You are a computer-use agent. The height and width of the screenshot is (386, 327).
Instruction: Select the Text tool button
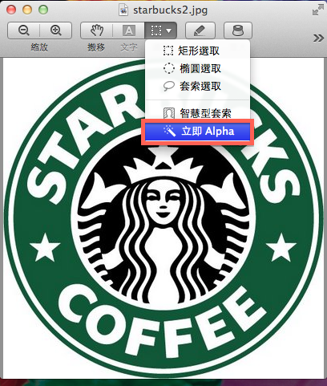point(129,30)
